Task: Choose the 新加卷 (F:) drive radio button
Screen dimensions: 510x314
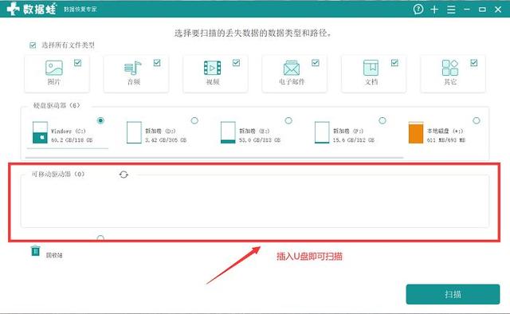Action: click(x=382, y=120)
